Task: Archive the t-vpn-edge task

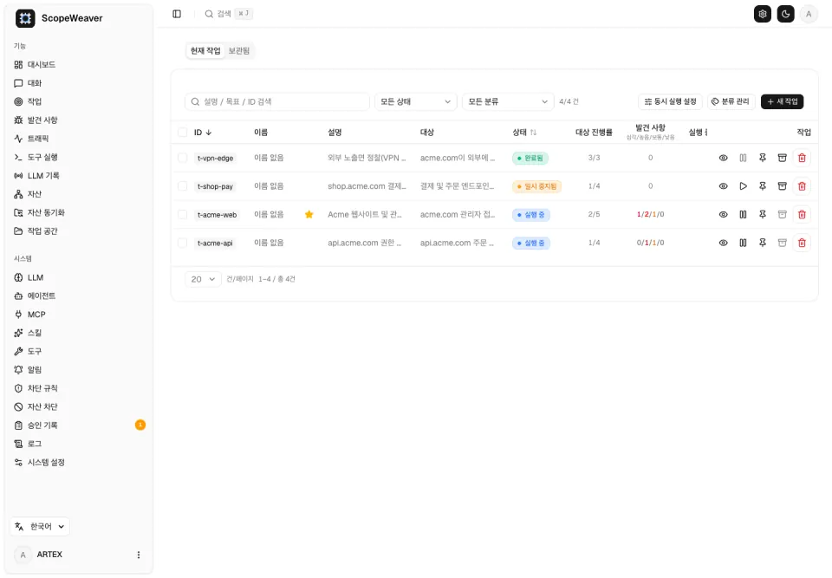Action: click(x=782, y=158)
